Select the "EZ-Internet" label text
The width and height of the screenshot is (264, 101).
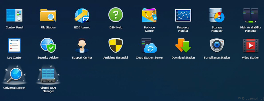point(82,27)
